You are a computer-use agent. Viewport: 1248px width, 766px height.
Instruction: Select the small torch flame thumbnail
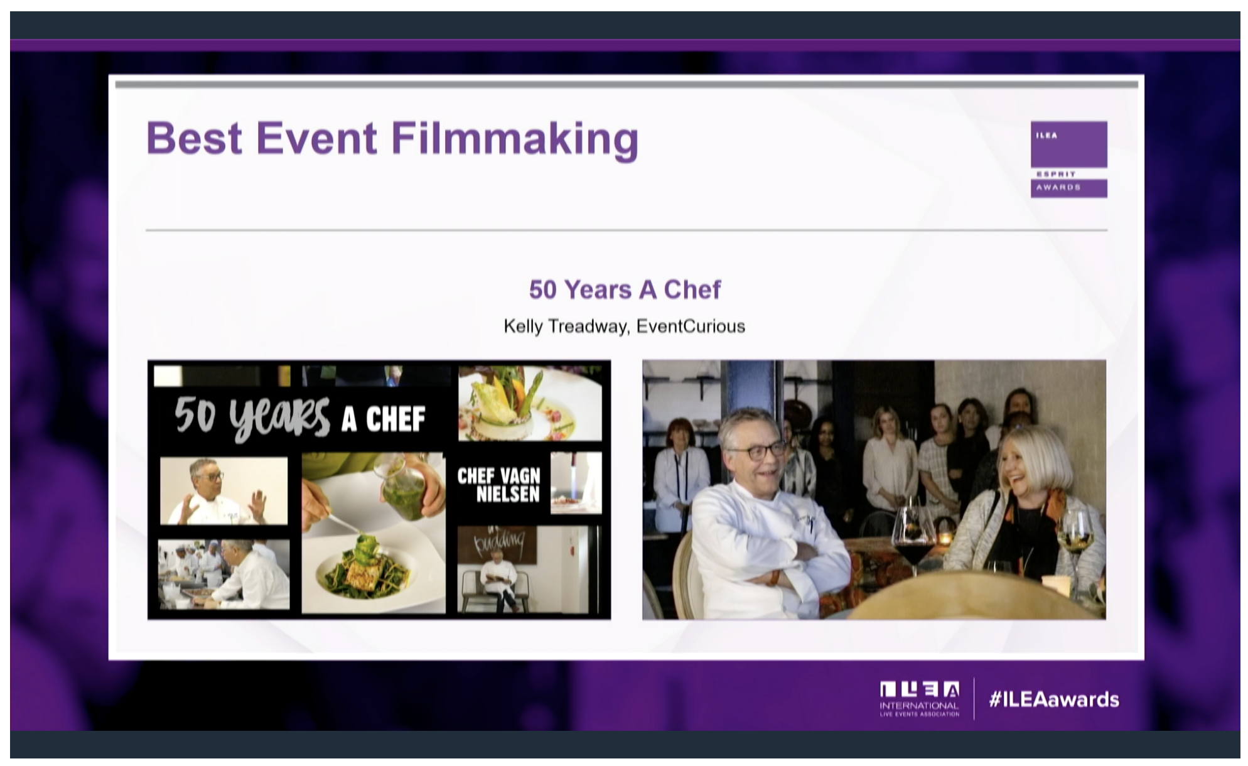pos(576,482)
